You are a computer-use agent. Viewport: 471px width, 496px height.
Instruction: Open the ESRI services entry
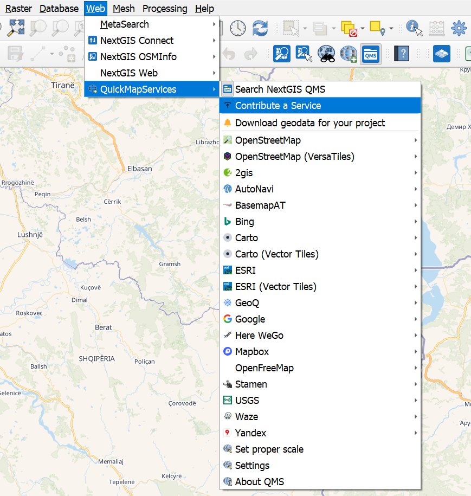tap(320, 270)
